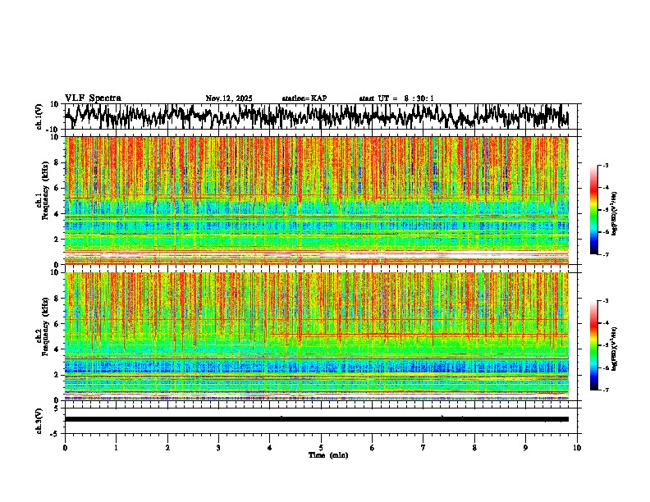Click tick label "2" on the Time axis
650x502 pixels.
(167, 448)
